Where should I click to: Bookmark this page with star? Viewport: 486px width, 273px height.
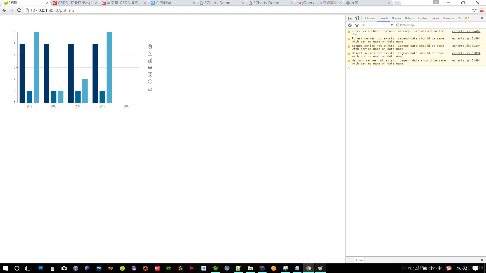pyautogui.click(x=474, y=10)
